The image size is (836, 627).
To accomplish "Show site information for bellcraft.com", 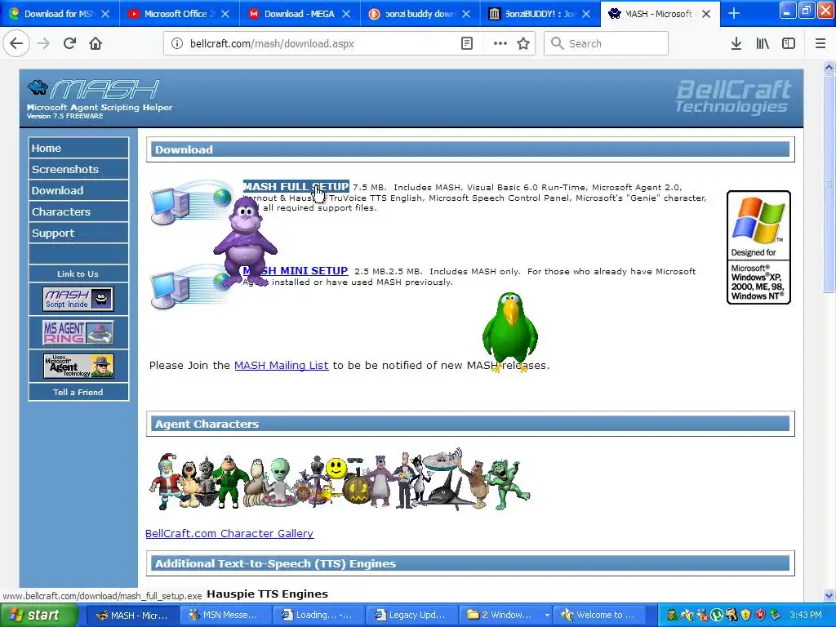I will (176, 44).
